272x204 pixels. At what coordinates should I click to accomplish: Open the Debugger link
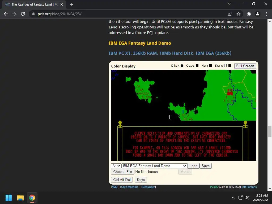[149, 187]
